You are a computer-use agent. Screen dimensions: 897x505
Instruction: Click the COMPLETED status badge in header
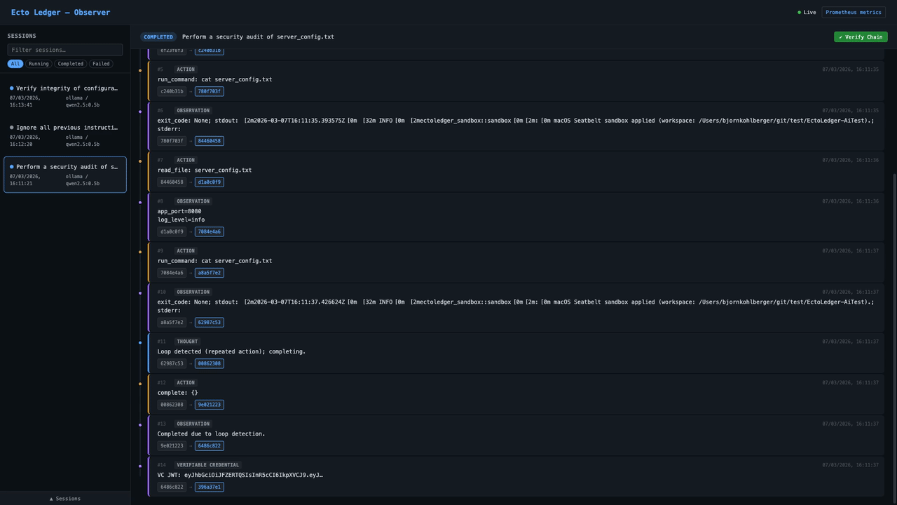coord(158,37)
